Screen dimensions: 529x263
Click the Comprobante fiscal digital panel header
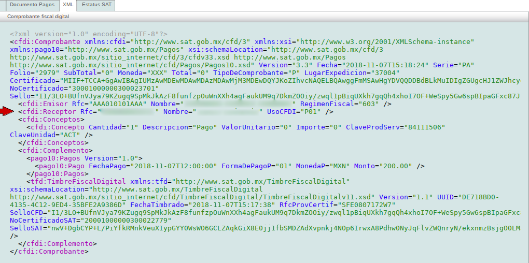(38, 17)
